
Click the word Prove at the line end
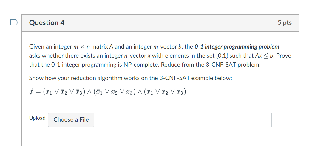[x=284, y=56]
